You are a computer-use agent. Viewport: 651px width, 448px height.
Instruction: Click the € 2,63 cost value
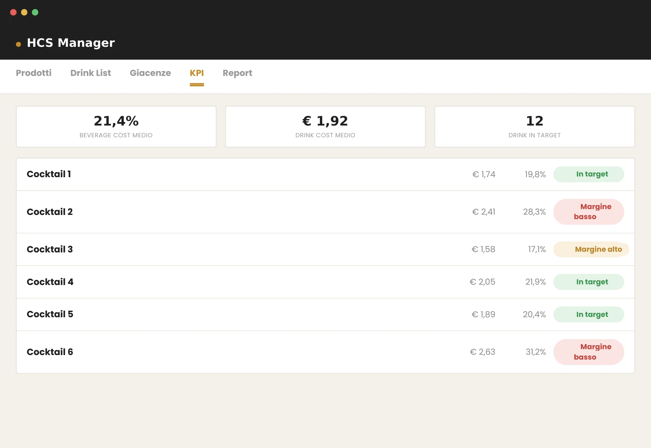(x=483, y=352)
